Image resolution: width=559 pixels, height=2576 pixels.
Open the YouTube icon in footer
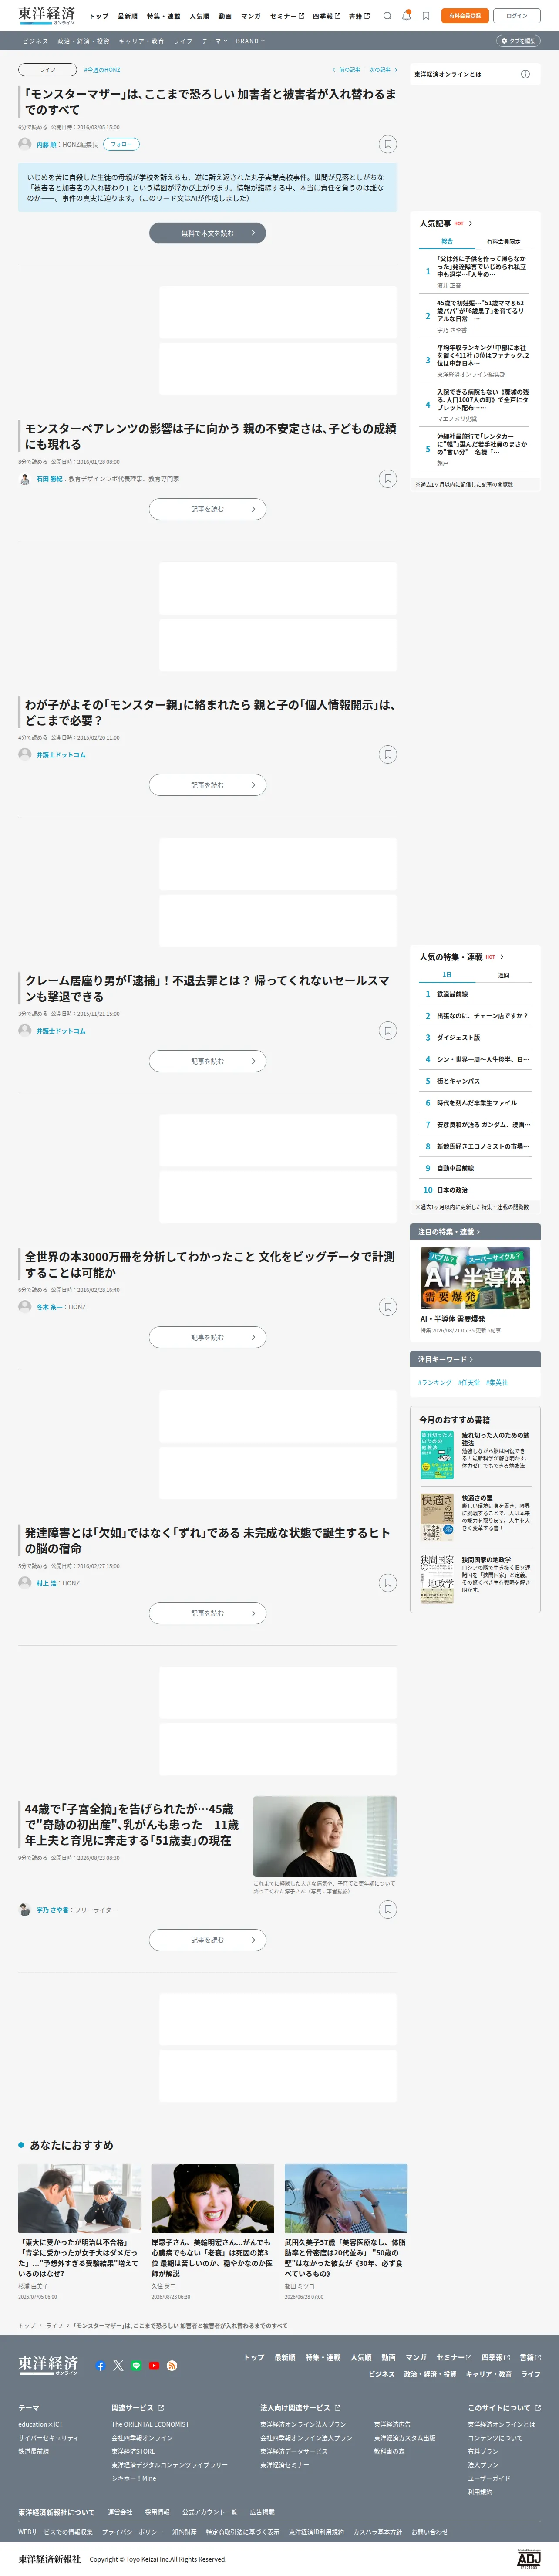[x=154, y=2365]
